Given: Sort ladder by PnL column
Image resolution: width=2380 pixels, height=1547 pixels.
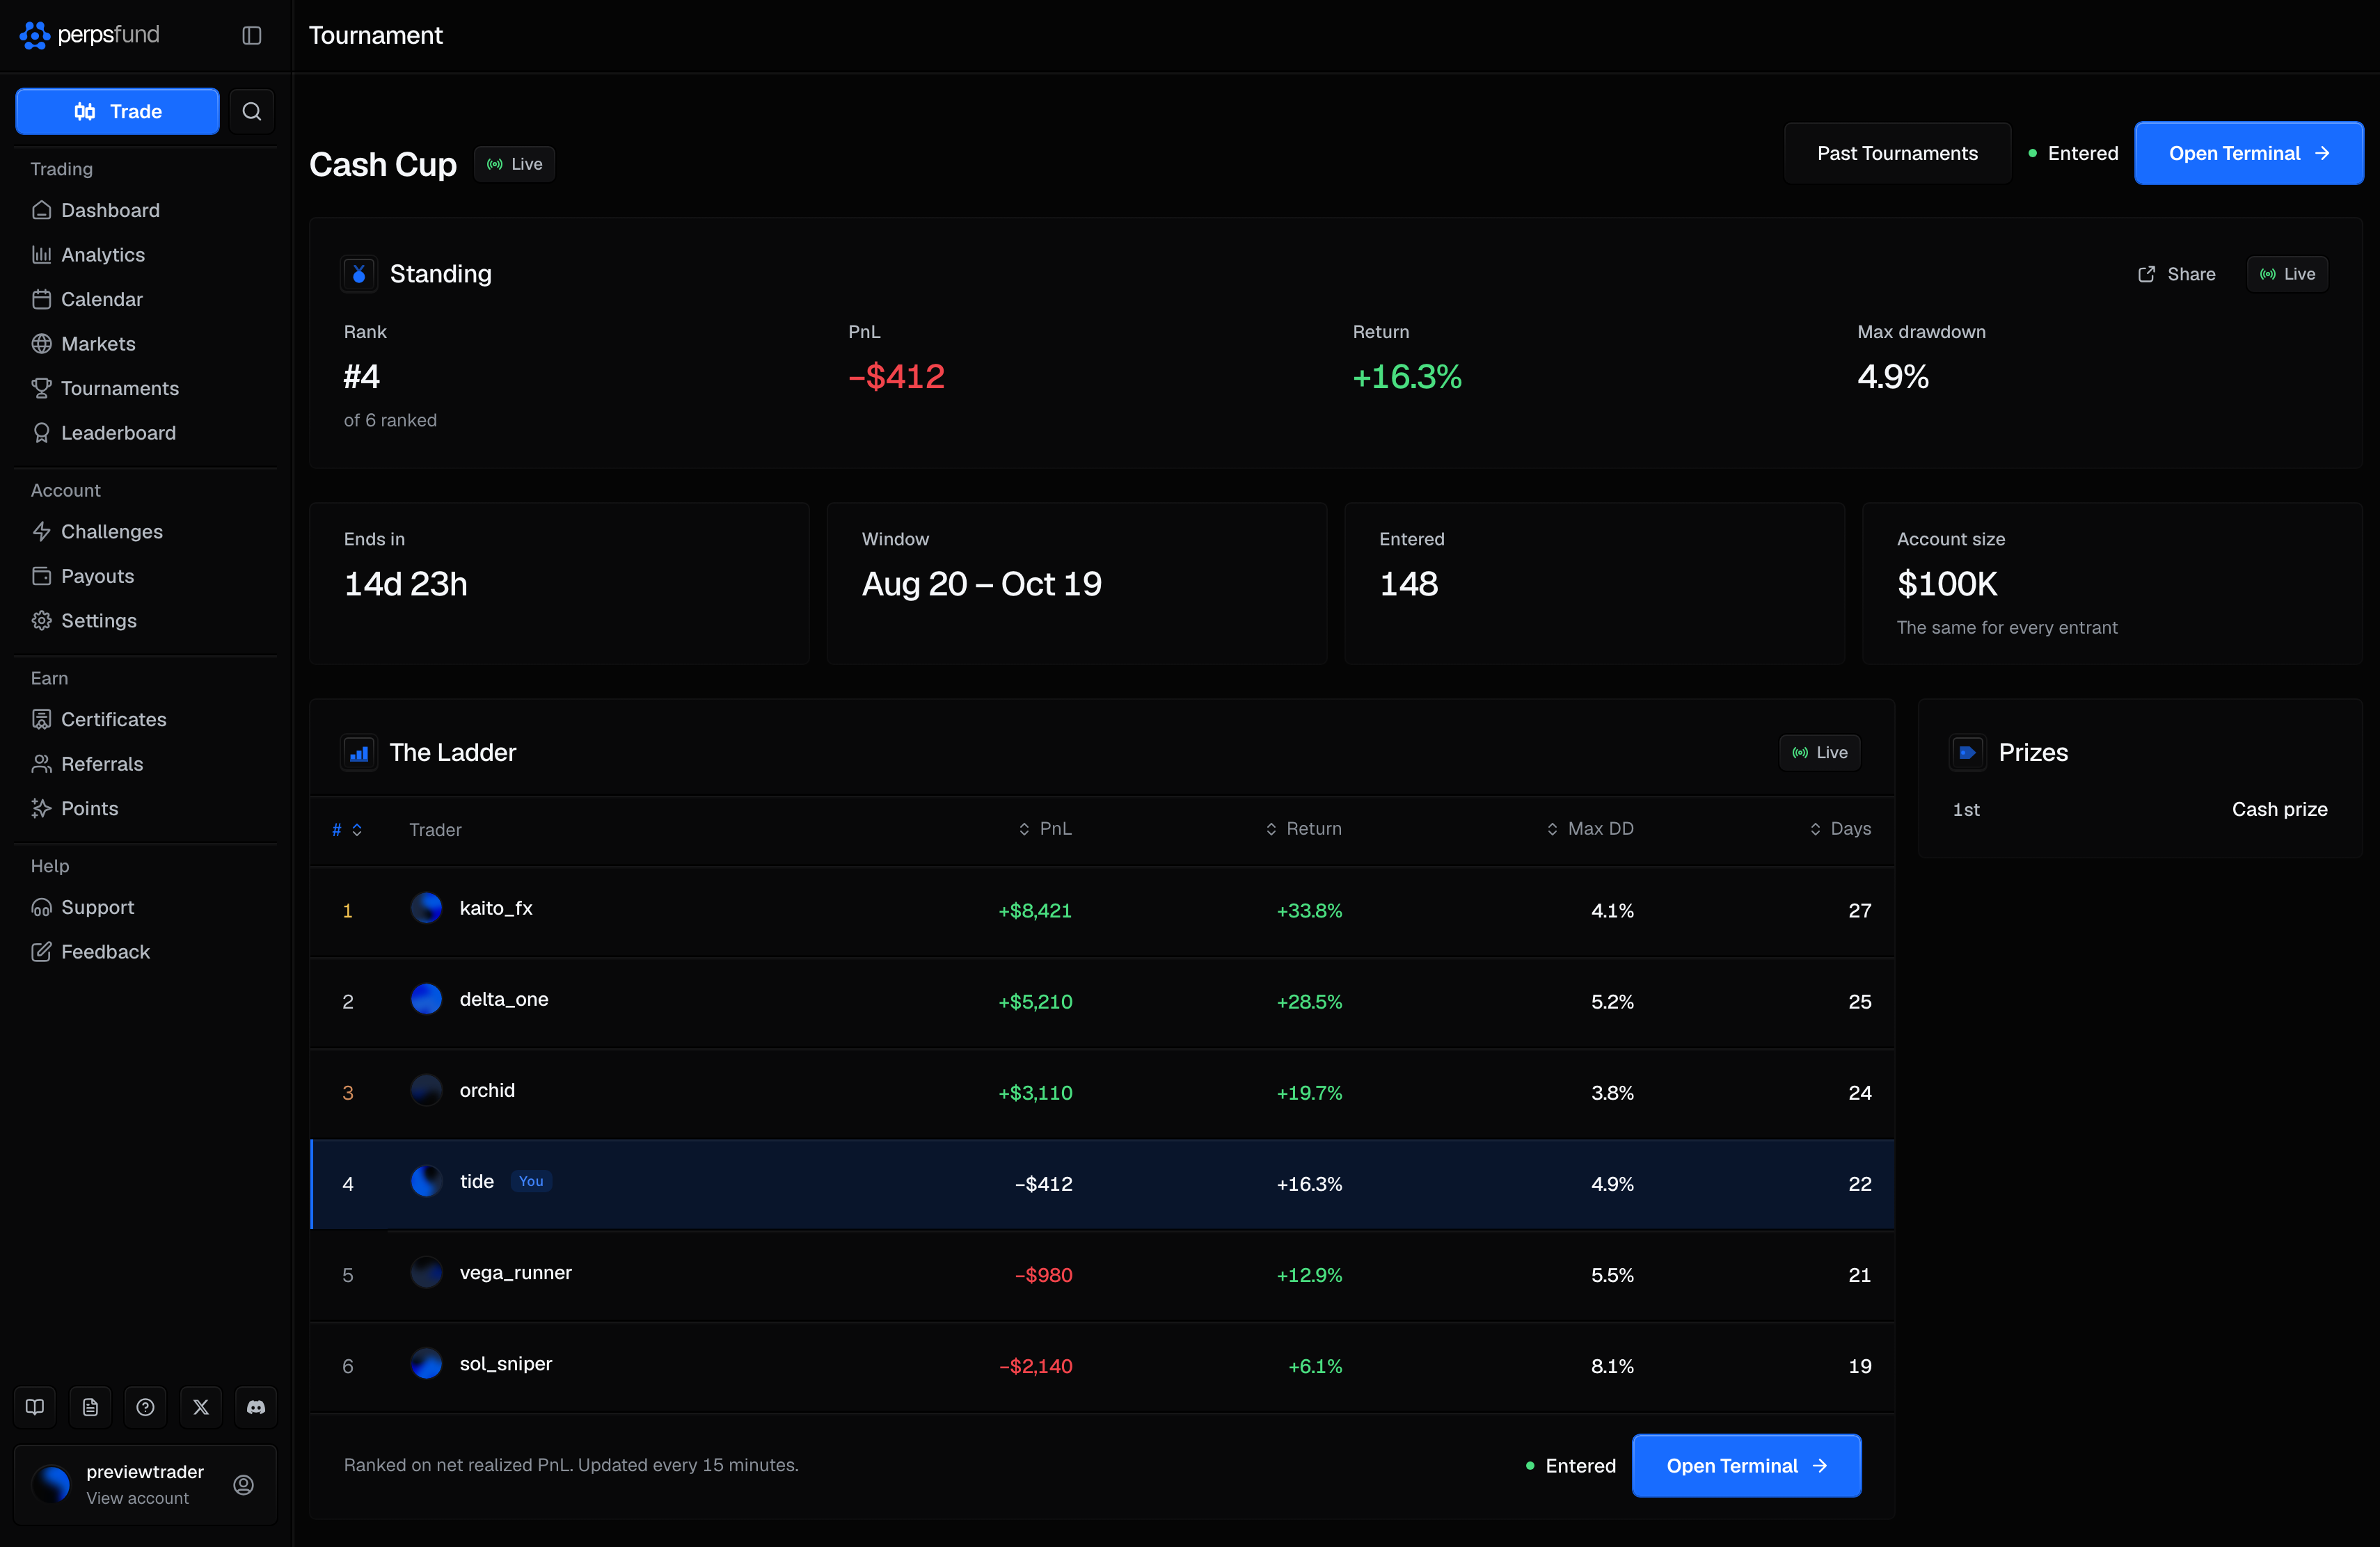Looking at the screenshot, I should [1045, 828].
